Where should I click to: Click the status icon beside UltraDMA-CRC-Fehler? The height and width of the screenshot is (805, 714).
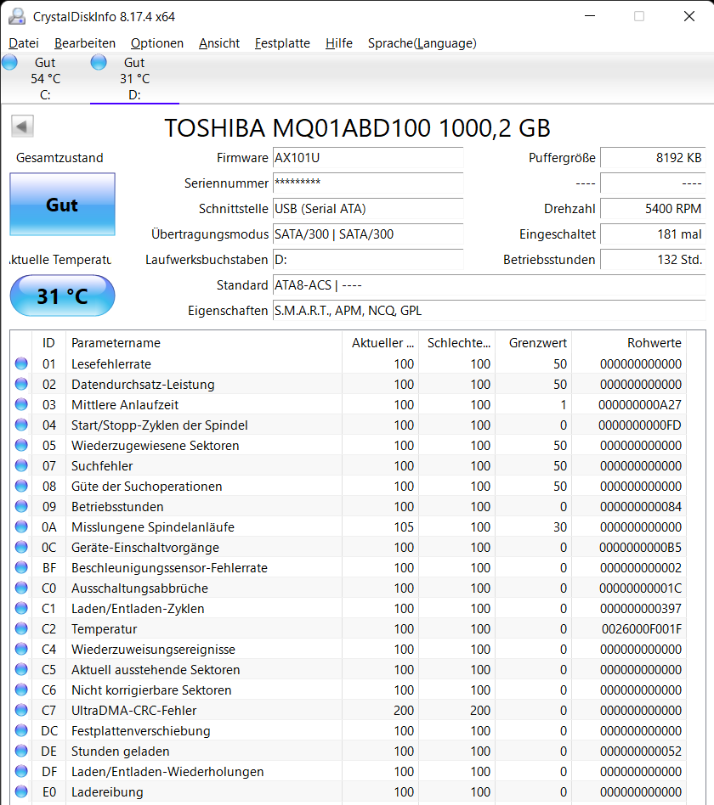20,710
